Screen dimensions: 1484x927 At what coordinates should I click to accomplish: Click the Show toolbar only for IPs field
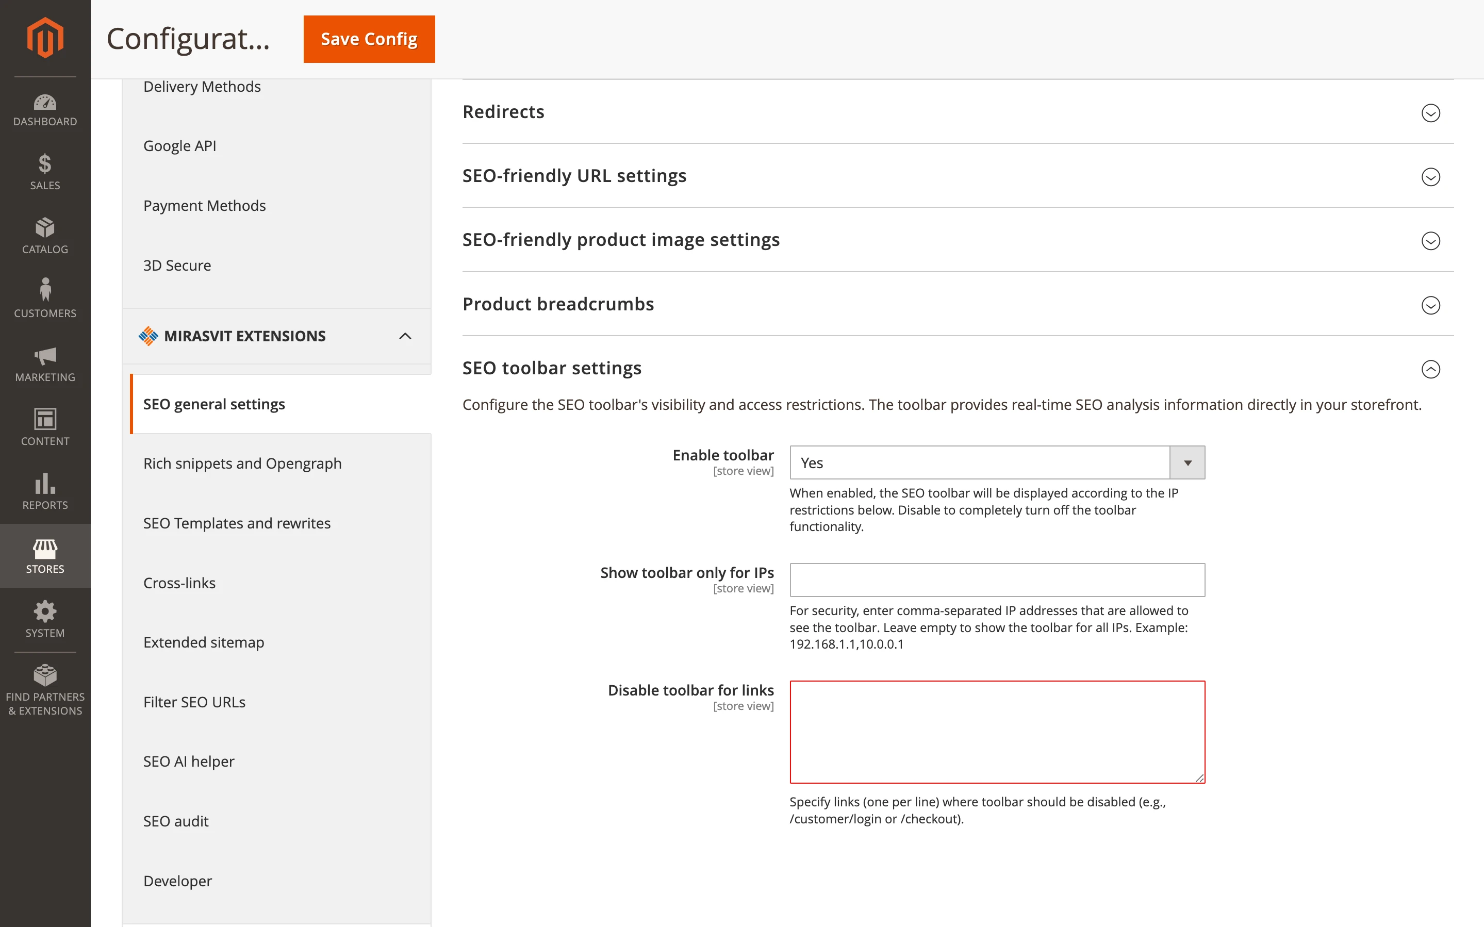997,580
